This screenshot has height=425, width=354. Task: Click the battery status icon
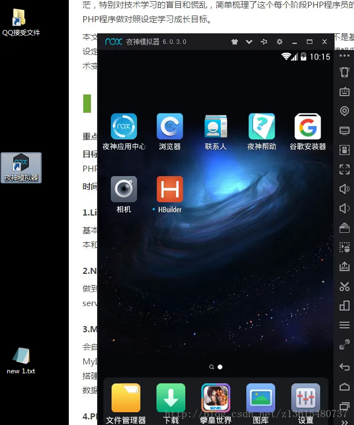[x=304, y=56]
